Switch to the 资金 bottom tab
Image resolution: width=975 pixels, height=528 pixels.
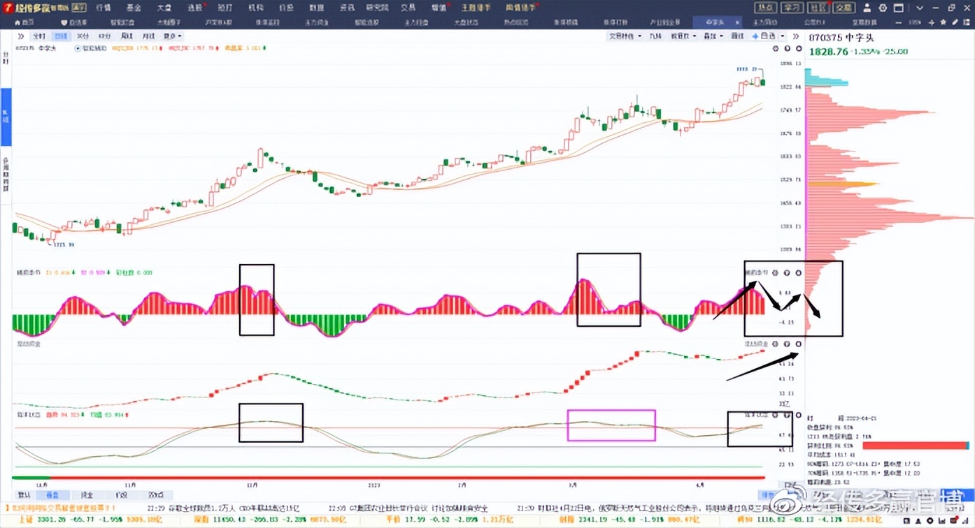88,494
